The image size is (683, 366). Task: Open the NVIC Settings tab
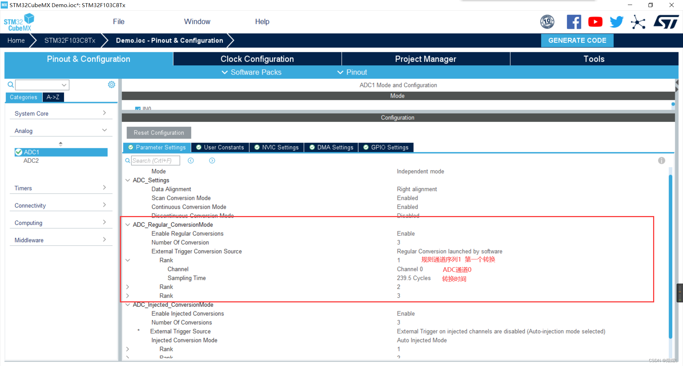click(277, 147)
